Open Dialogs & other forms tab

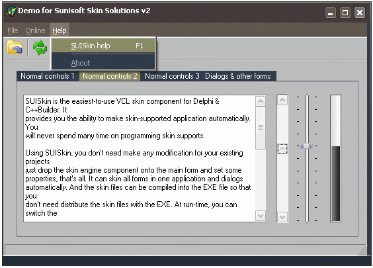(x=238, y=76)
